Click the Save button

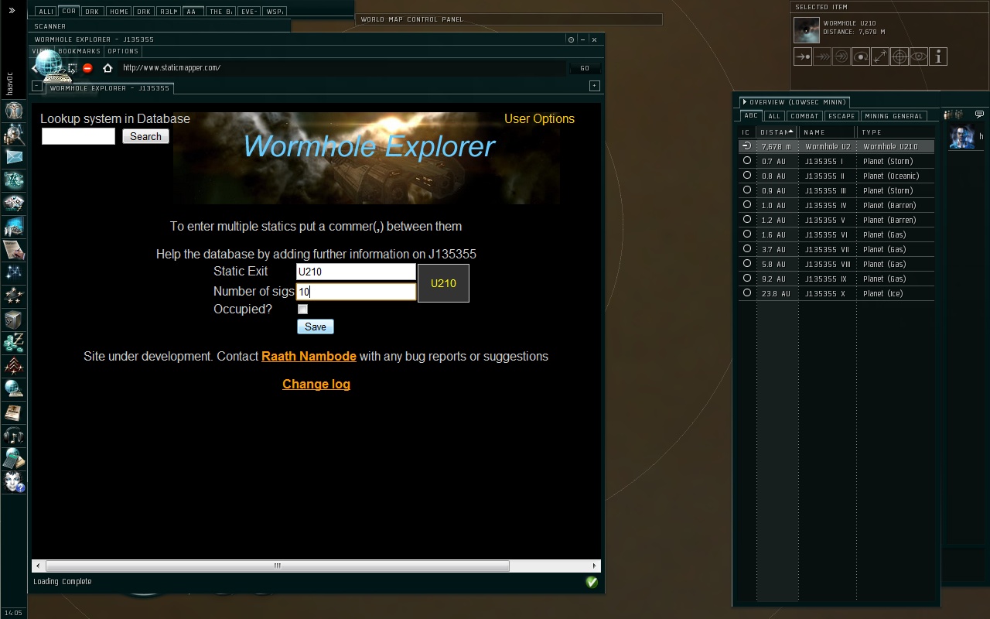[x=315, y=327]
